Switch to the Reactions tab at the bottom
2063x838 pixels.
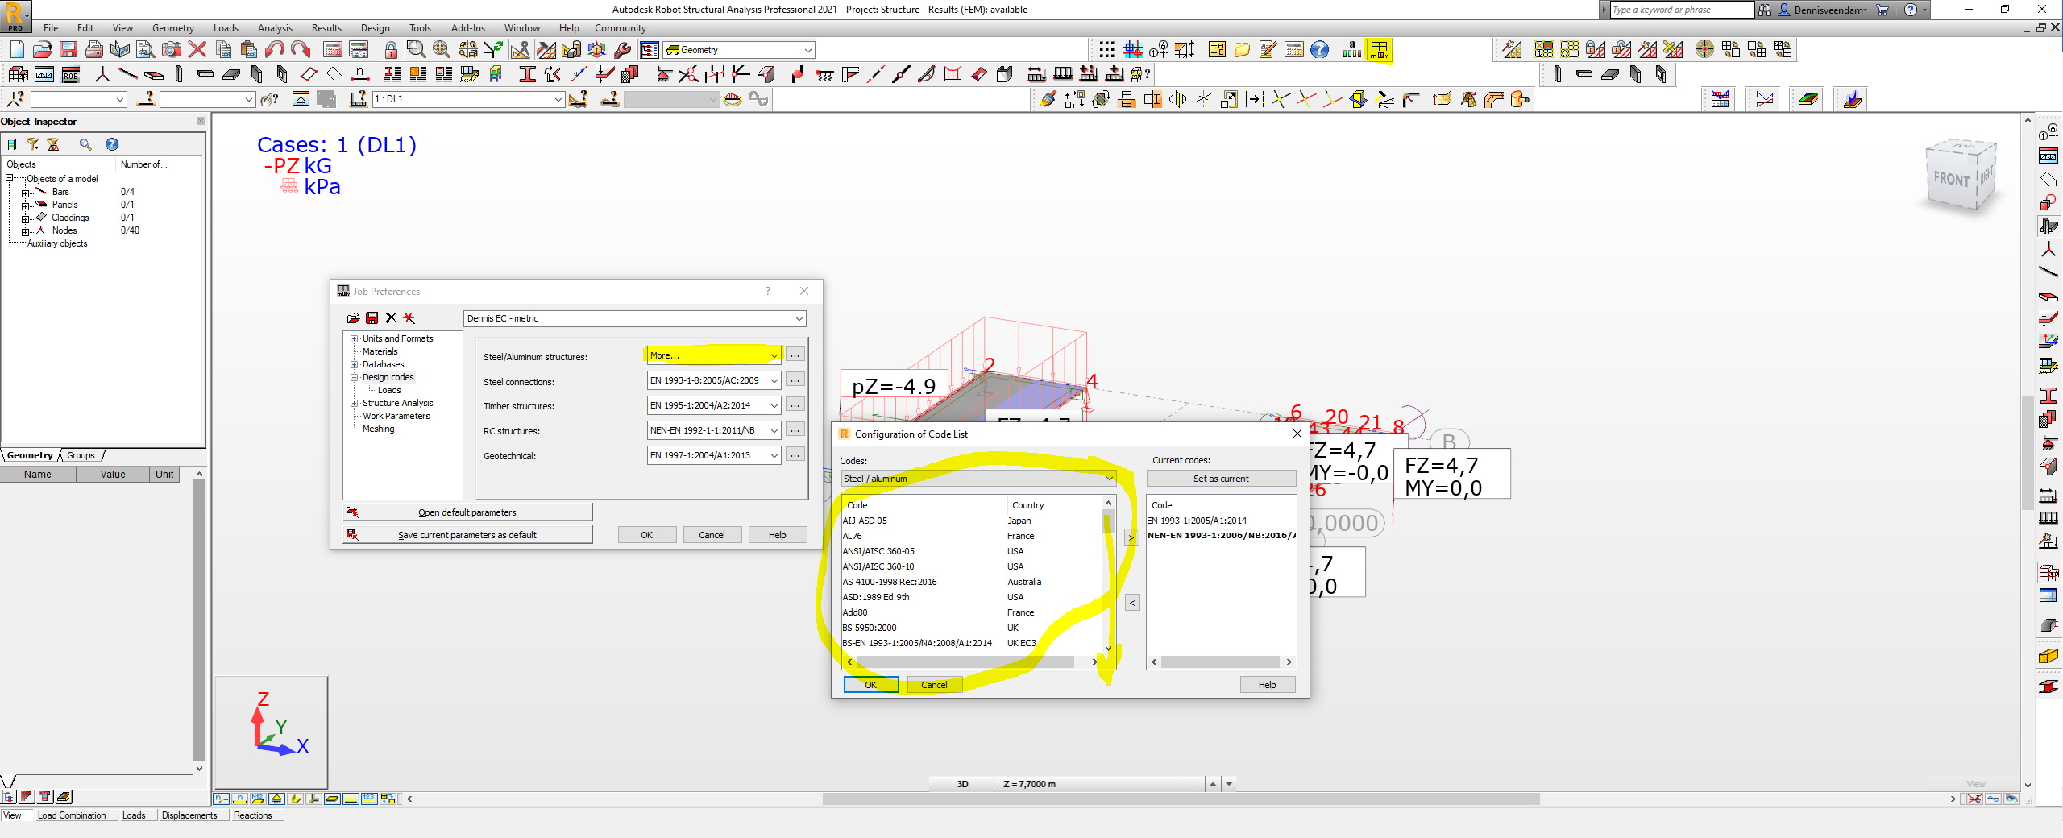(253, 815)
